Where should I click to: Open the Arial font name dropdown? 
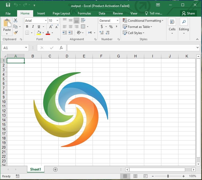tap(46, 21)
